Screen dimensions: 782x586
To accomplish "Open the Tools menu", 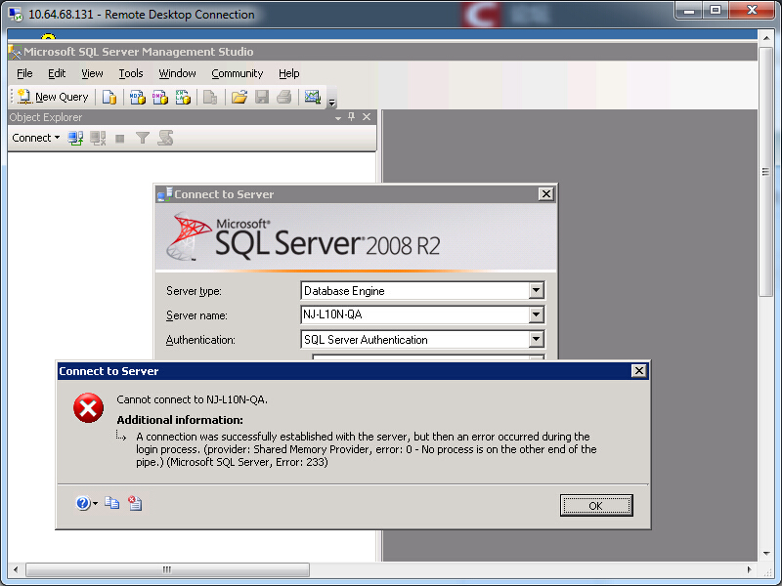I will click(131, 74).
